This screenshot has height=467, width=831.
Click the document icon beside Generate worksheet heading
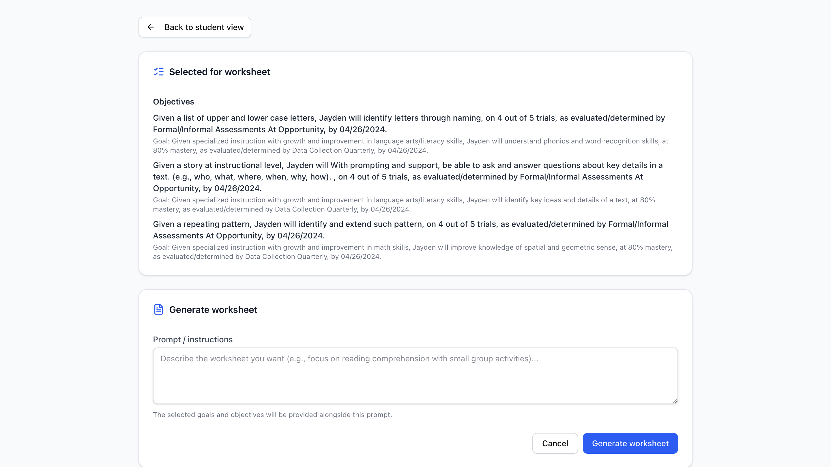point(158,309)
